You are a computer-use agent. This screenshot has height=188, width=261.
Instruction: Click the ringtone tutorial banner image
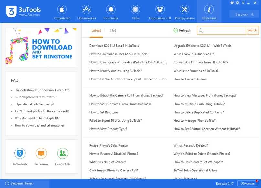click(41, 47)
